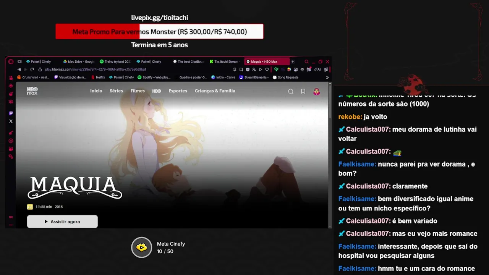Click the Assistir agora button

(x=62, y=222)
